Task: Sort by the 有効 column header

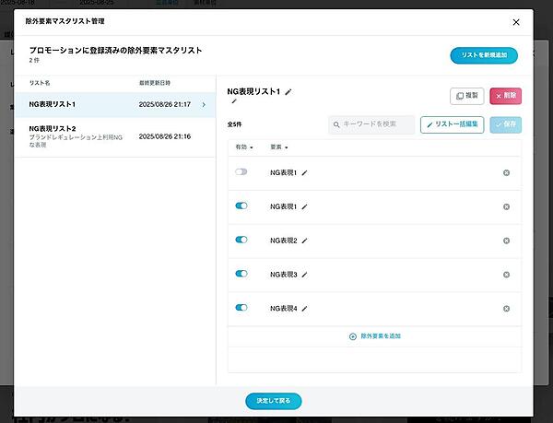Action: [243, 147]
